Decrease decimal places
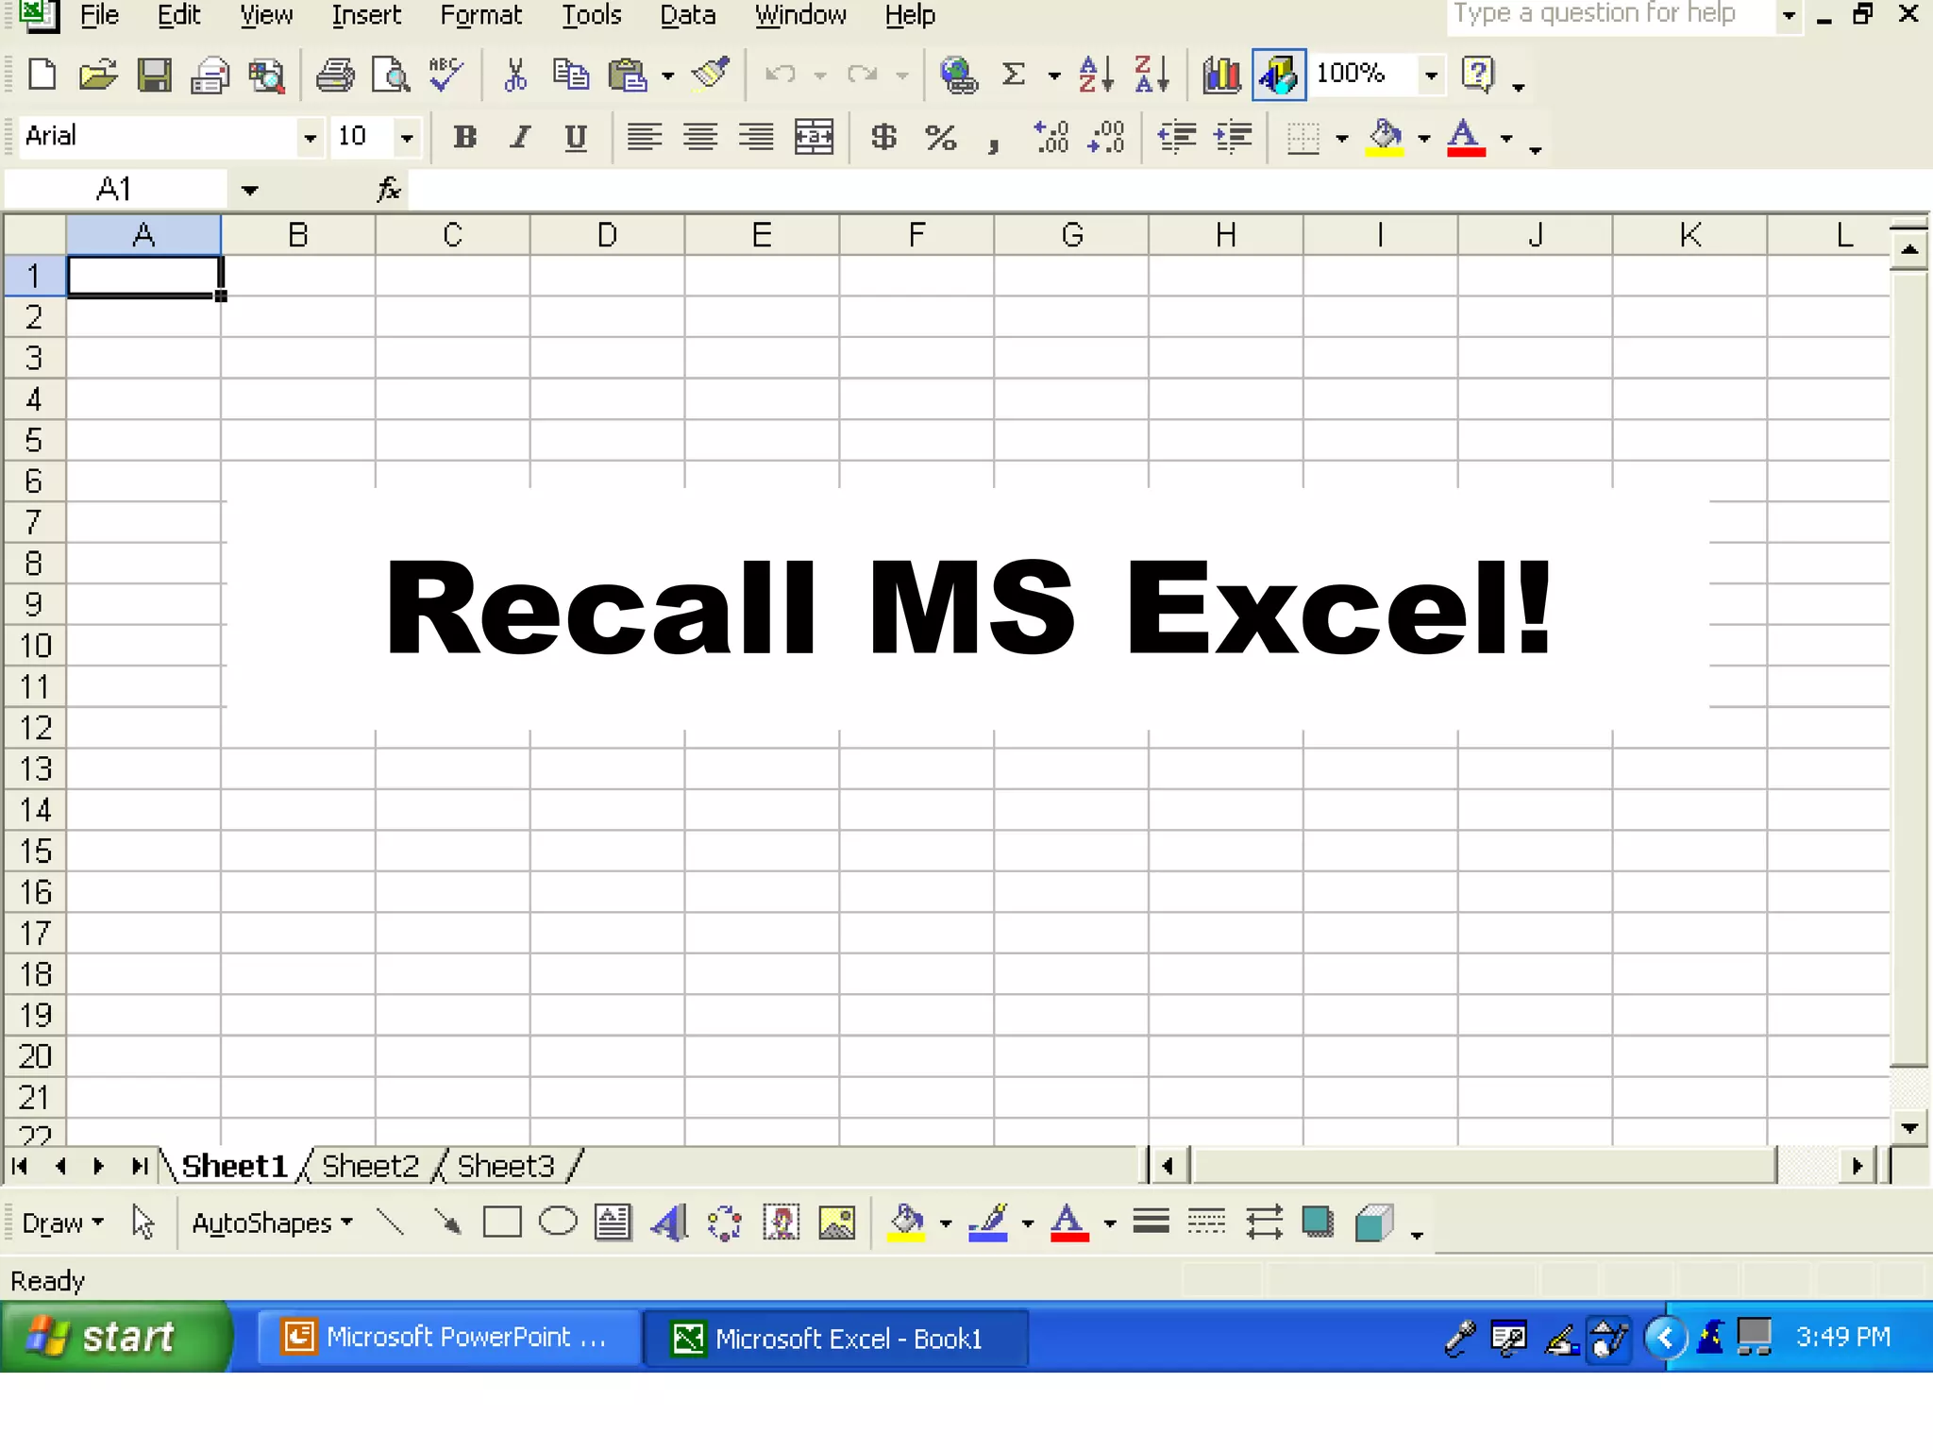The image size is (1933, 1450). pyautogui.click(x=1106, y=138)
